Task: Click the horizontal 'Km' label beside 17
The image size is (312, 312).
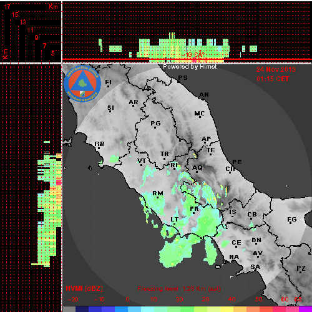Action: [x=53, y=6]
